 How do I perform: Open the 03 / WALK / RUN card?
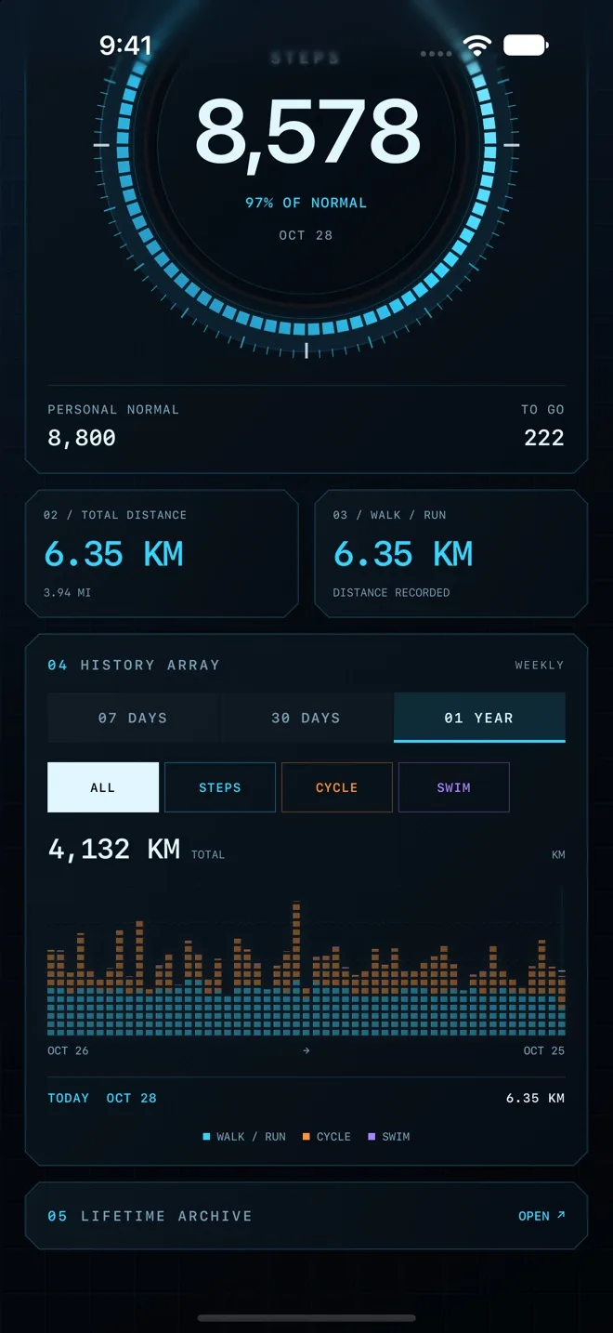click(x=451, y=554)
